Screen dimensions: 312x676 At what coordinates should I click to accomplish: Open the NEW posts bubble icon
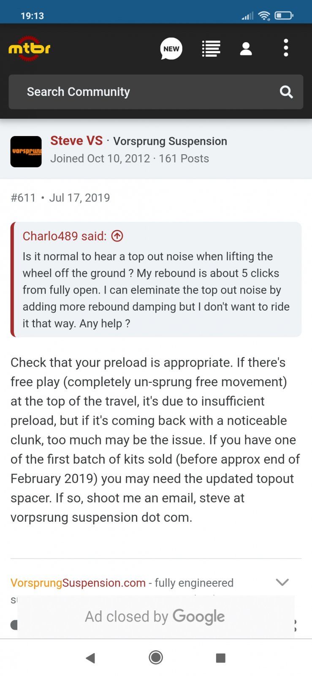[171, 49]
